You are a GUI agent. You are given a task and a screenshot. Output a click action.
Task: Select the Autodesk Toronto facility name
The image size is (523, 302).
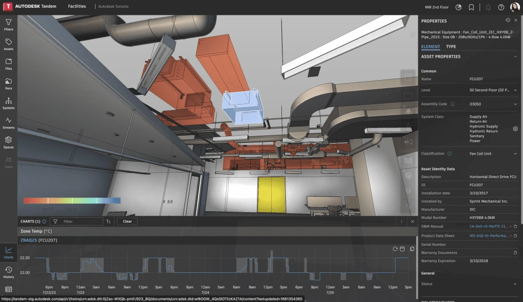click(x=113, y=6)
